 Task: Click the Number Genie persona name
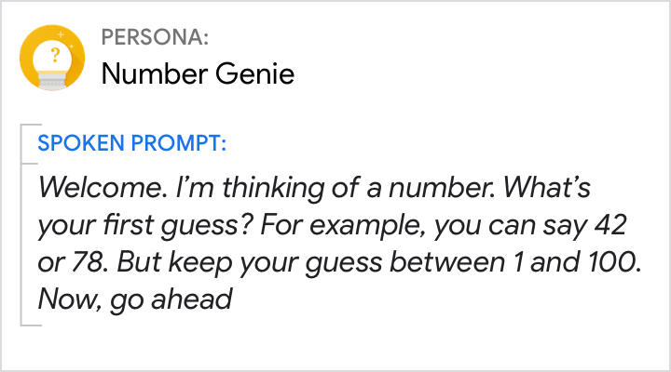tap(198, 73)
